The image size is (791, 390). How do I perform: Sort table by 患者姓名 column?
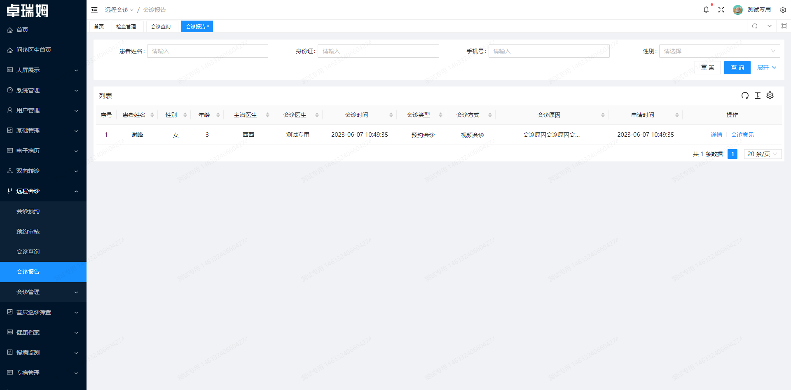click(x=152, y=115)
